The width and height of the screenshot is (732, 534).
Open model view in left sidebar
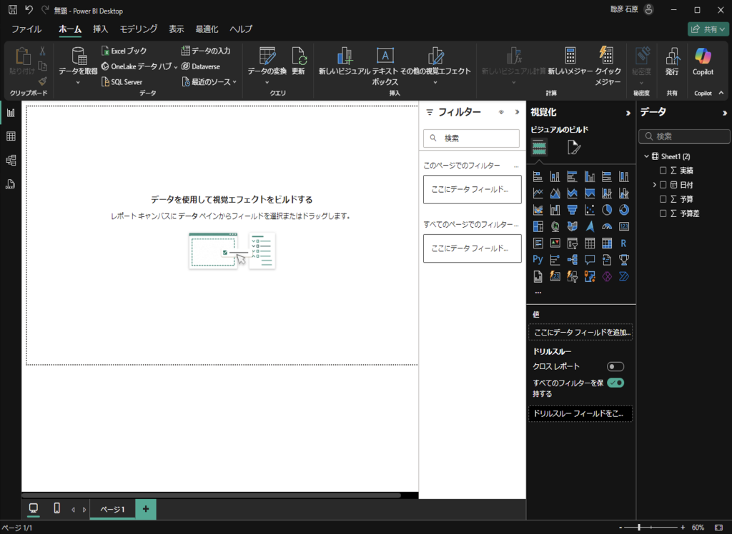[11, 160]
